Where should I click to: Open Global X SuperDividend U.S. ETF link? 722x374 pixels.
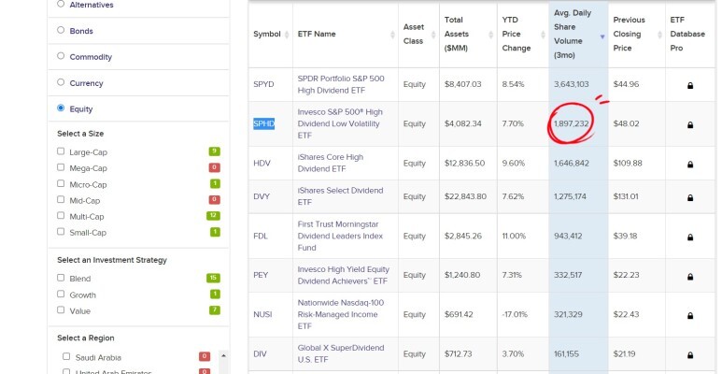(341, 354)
